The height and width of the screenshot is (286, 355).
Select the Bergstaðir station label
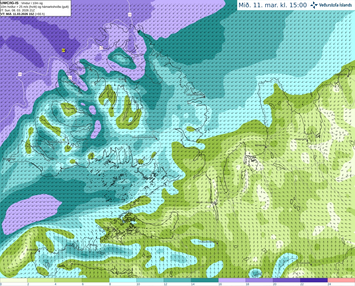pyautogui.click(x=301, y=139)
